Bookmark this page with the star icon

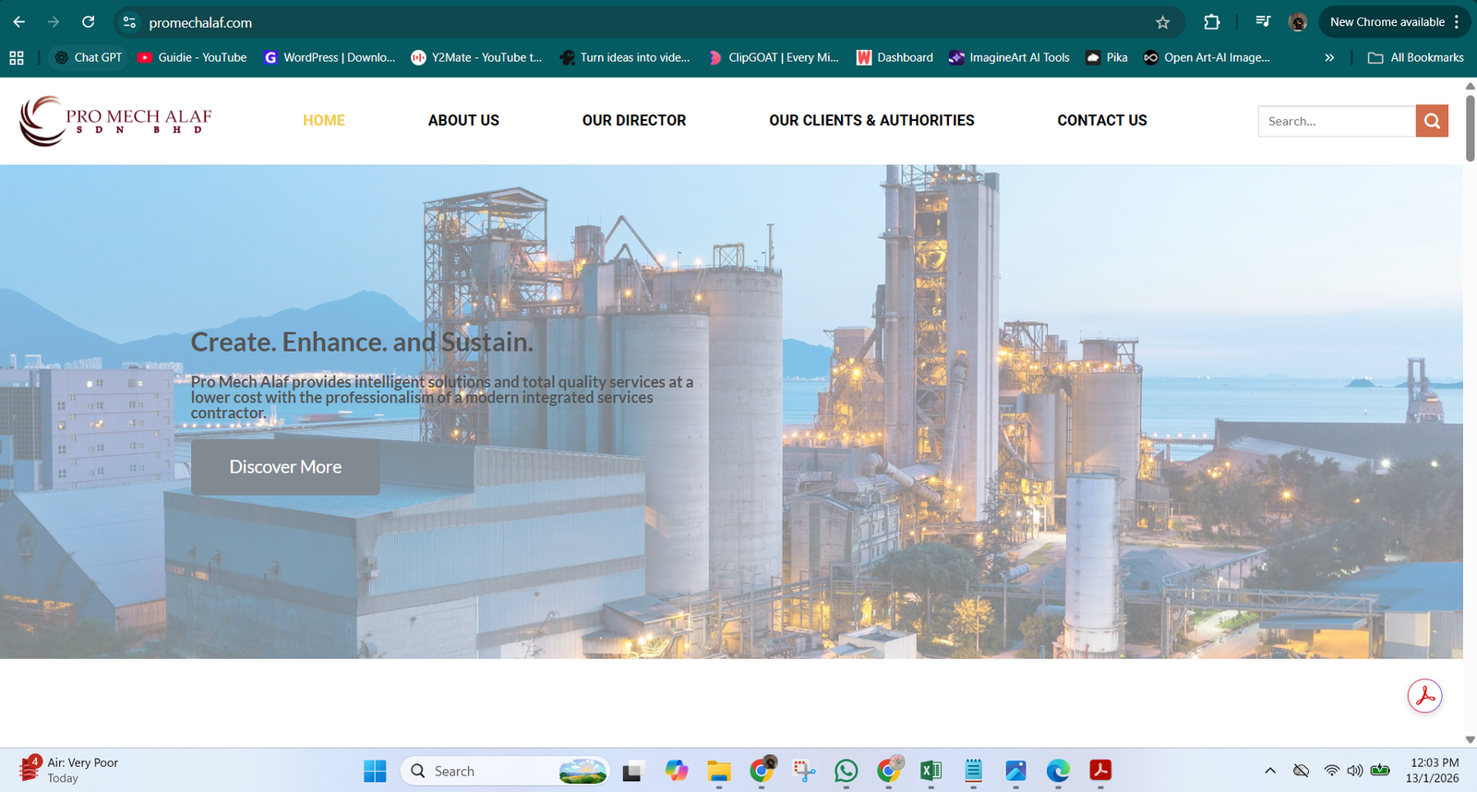click(x=1162, y=22)
